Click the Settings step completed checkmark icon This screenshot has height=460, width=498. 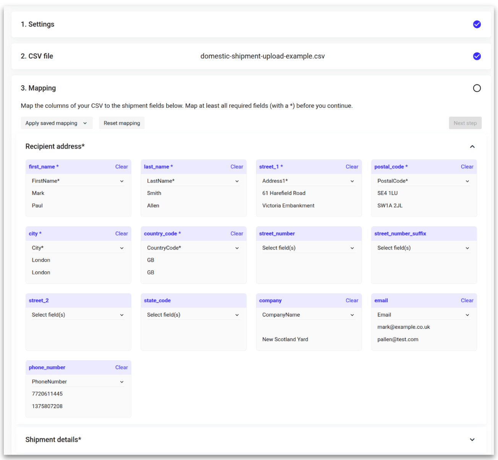coord(477,24)
